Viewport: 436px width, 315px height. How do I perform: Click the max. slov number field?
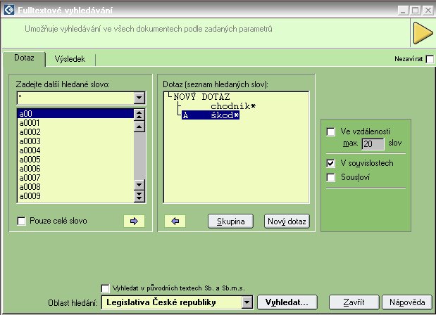point(373,143)
